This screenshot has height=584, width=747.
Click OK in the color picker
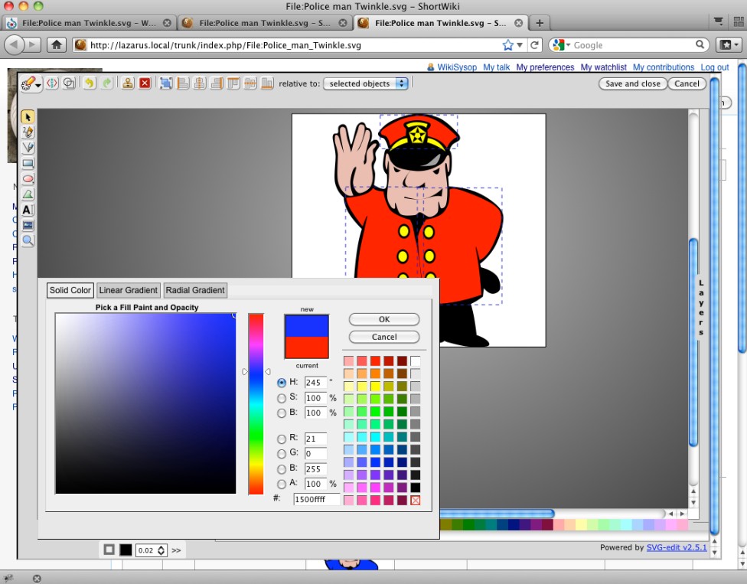tap(384, 319)
